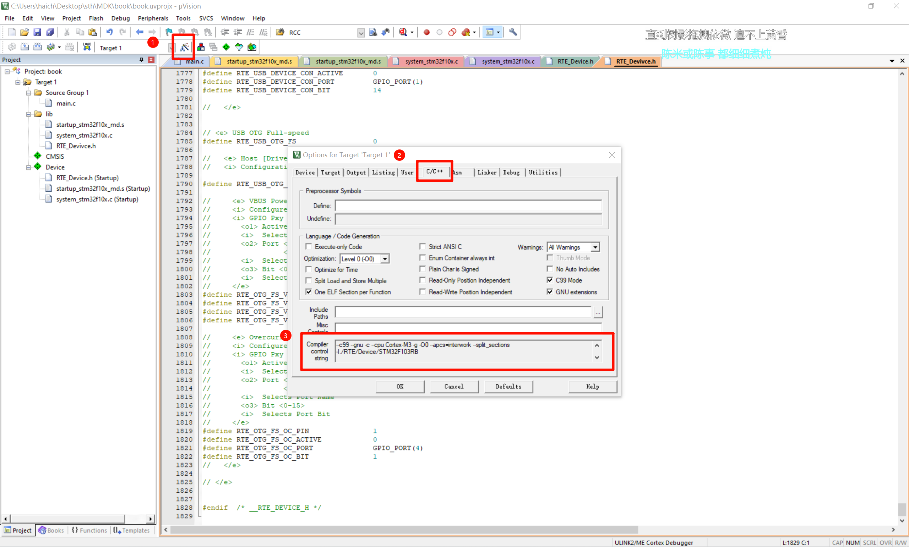Click the Defaults button
Image resolution: width=909 pixels, height=547 pixels.
coord(508,386)
